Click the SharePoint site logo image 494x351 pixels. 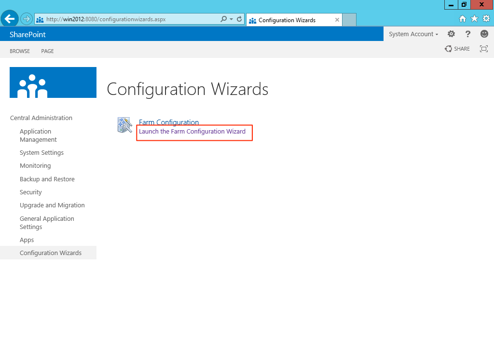53,82
